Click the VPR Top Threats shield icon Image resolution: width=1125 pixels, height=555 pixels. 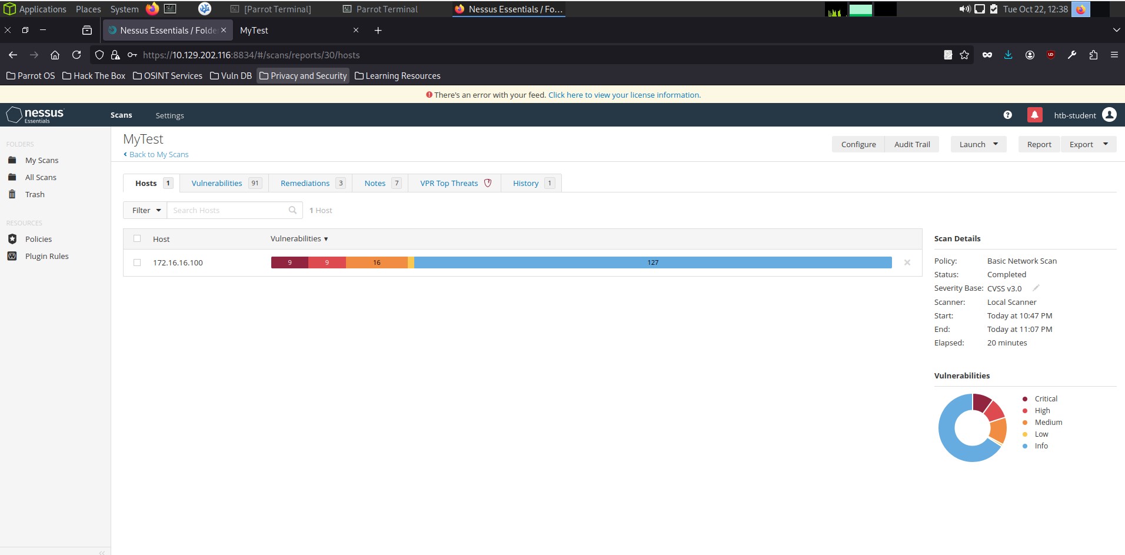[488, 183]
